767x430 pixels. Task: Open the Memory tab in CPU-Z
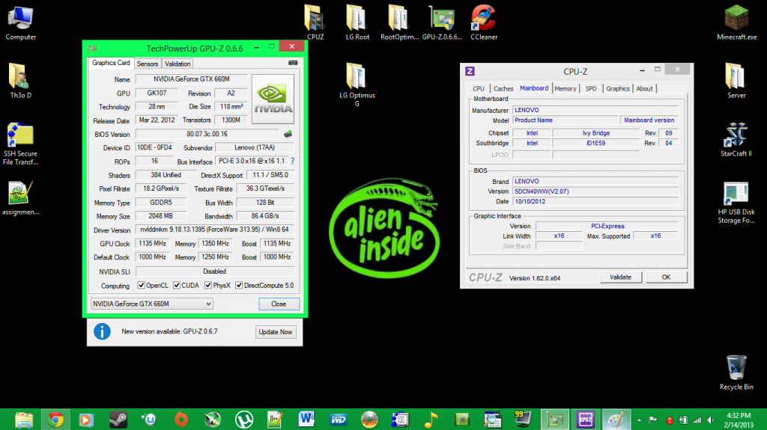coord(566,88)
